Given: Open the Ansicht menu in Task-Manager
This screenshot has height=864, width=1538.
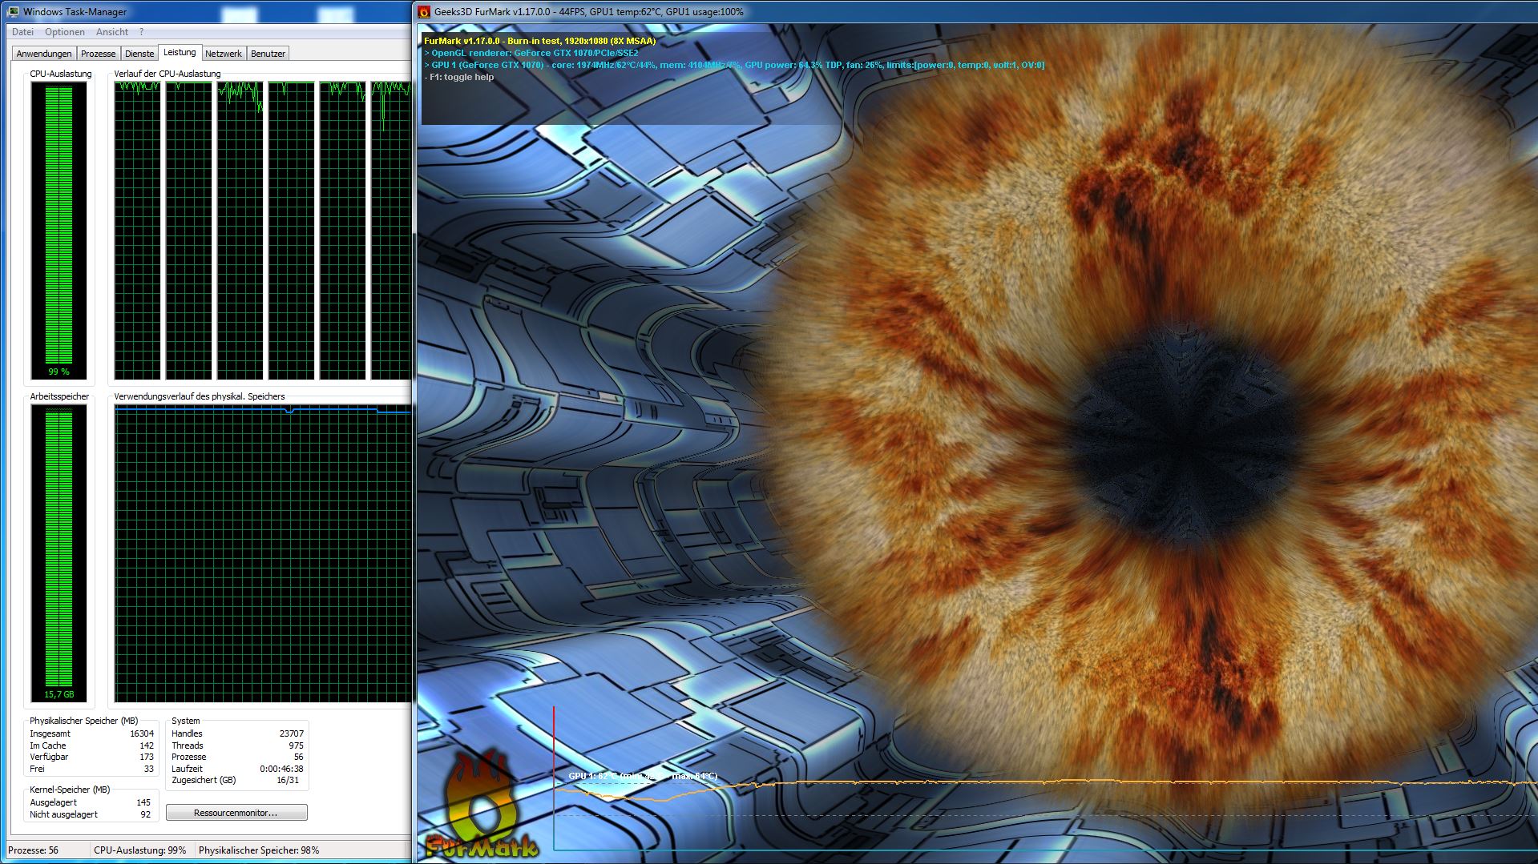Looking at the screenshot, I should click(x=112, y=32).
